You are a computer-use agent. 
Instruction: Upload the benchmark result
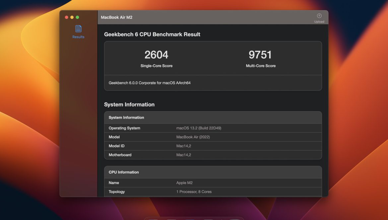click(x=319, y=18)
